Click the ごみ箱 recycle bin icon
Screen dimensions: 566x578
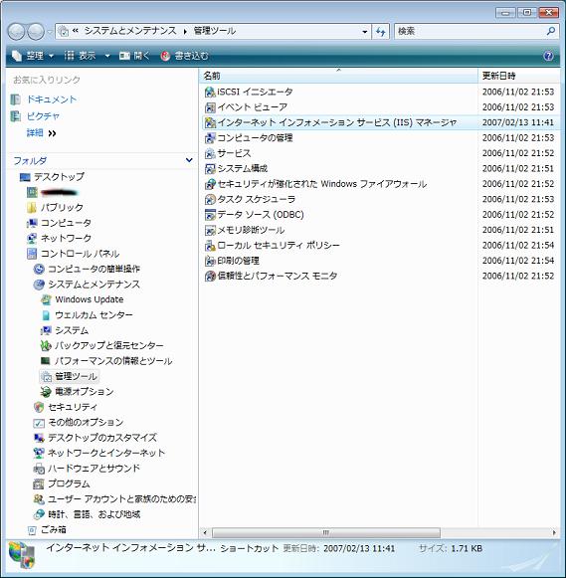coord(32,530)
